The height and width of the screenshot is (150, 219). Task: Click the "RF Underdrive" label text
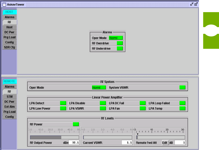point(101,49)
